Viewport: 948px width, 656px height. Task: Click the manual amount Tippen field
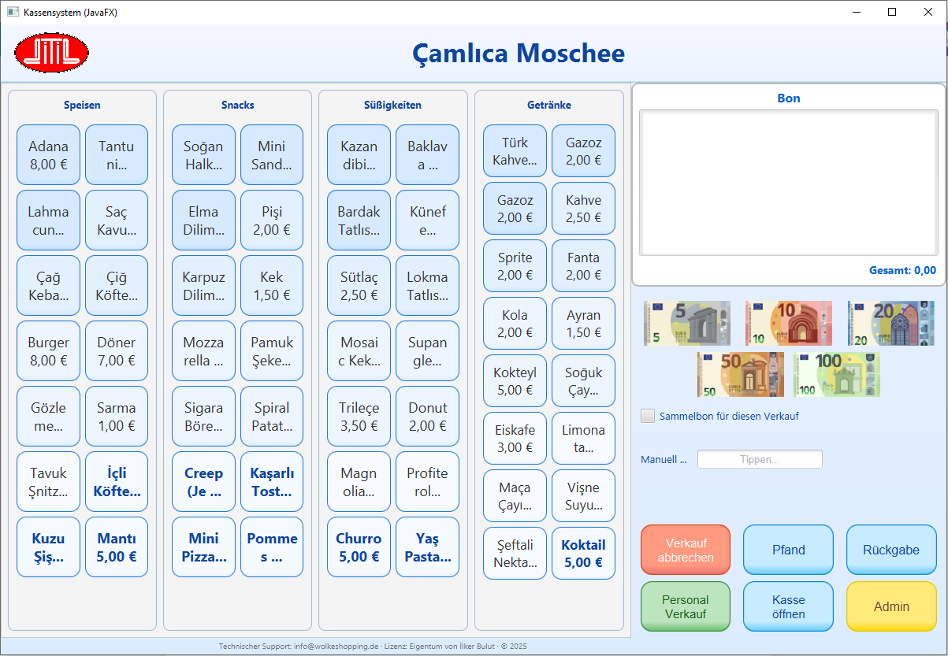(x=760, y=459)
